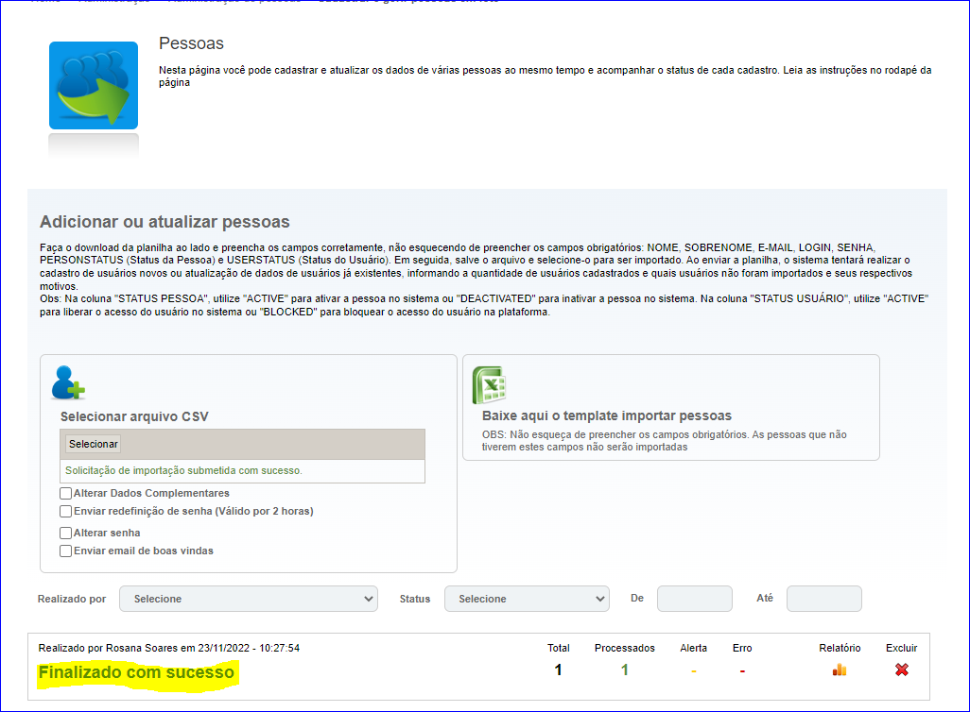Click the Processados column label
Viewport: 970px width, 712px height.
tap(625, 648)
